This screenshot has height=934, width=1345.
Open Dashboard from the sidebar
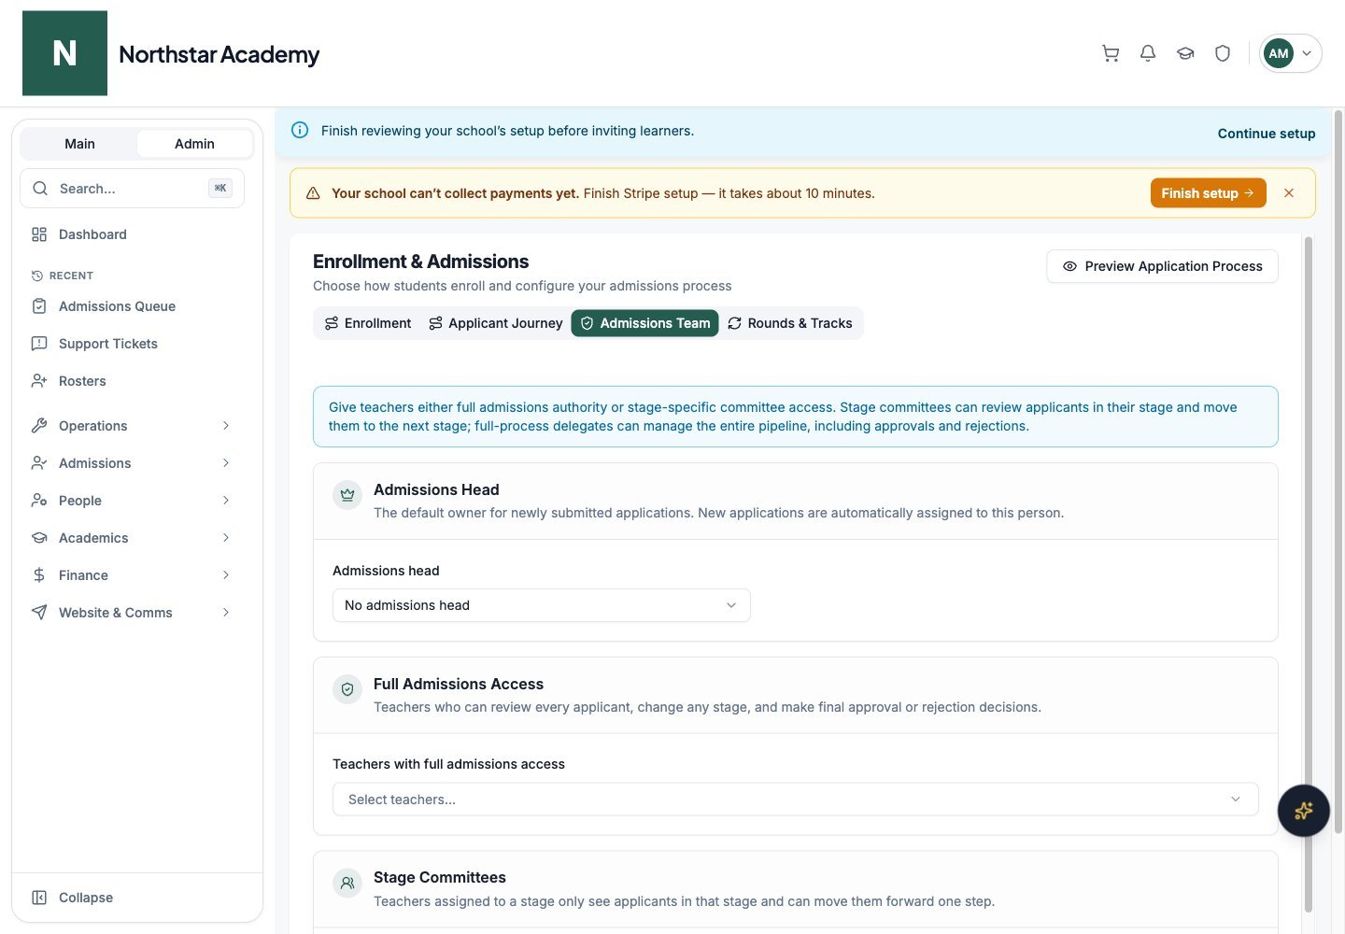pos(132,234)
